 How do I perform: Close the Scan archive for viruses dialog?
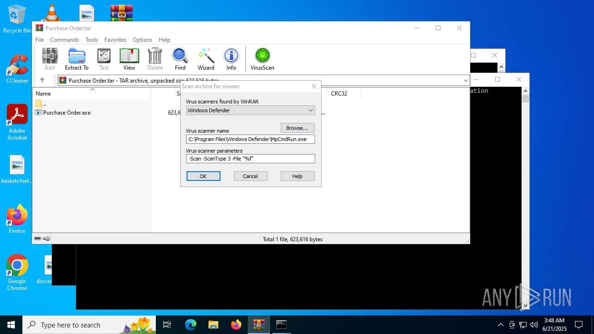point(314,86)
